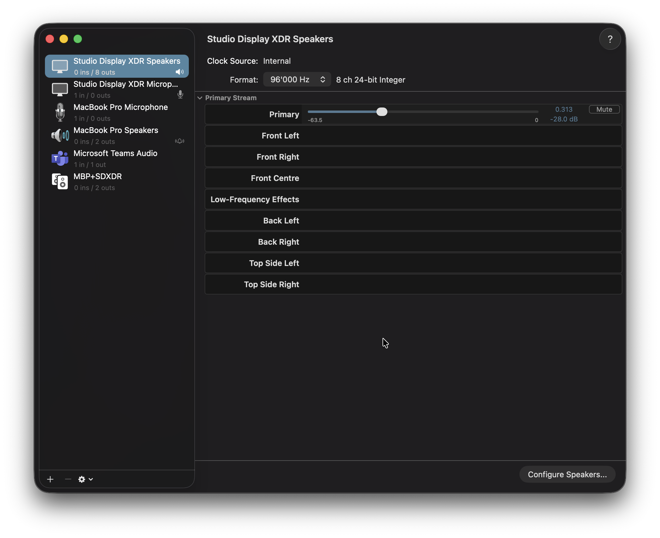Viewport: 660px width, 538px height.
Task: Click the Studio Display XDR Speakers monitor icon
Action: [60, 66]
